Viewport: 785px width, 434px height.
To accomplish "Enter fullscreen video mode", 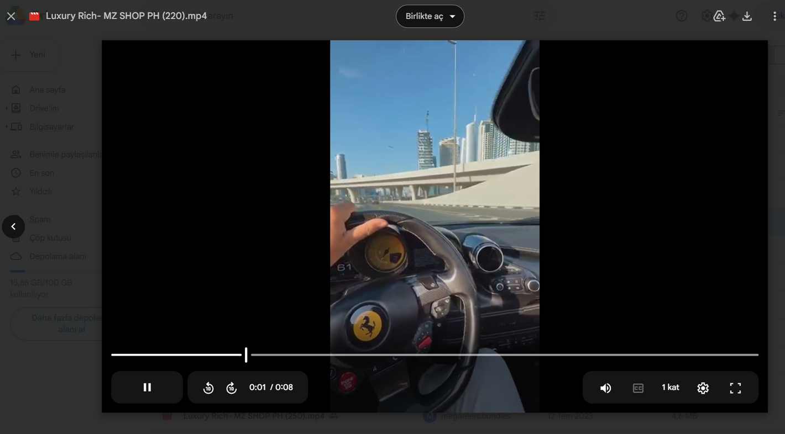I will click(735, 388).
